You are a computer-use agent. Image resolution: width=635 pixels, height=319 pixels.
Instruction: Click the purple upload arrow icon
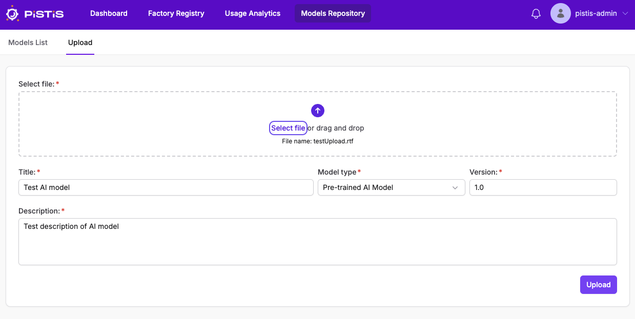[318, 110]
